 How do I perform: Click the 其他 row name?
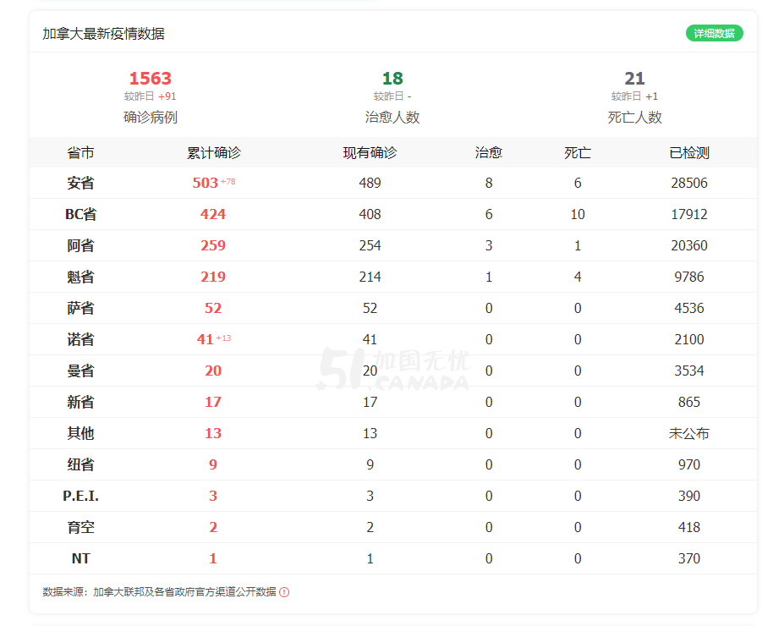[x=80, y=433]
